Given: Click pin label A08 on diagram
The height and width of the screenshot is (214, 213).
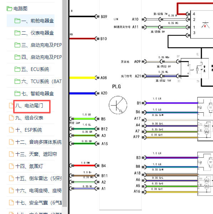Looking at the screenshot, I should pyautogui.click(x=104, y=78).
